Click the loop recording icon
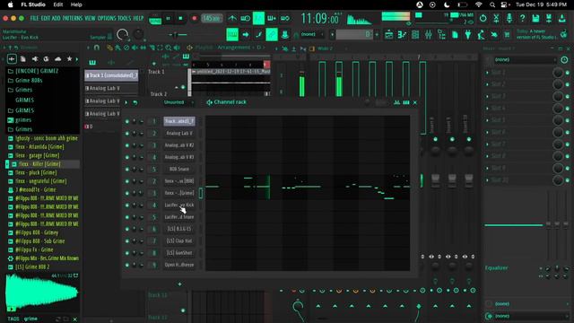Viewport: 574px width, 323px height. [285, 18]
